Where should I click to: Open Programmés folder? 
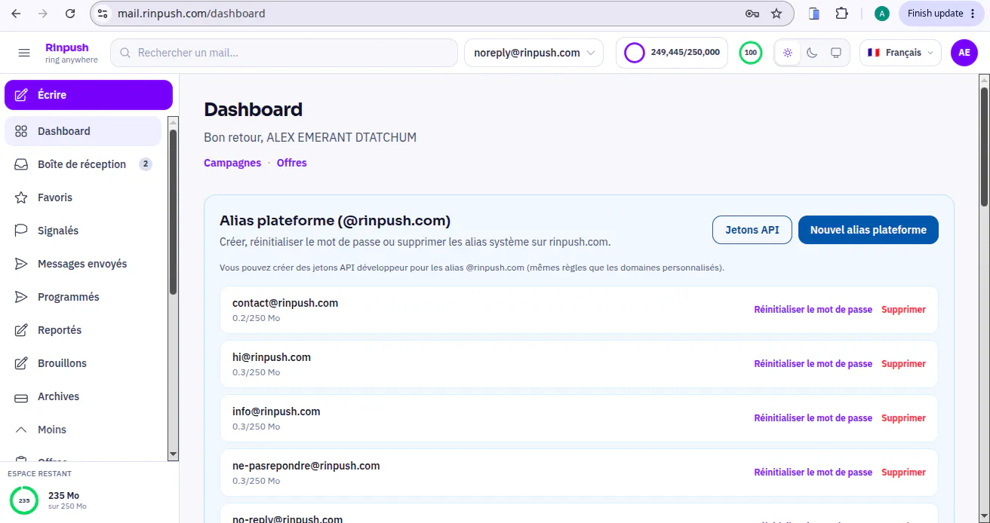pos(83,297)
